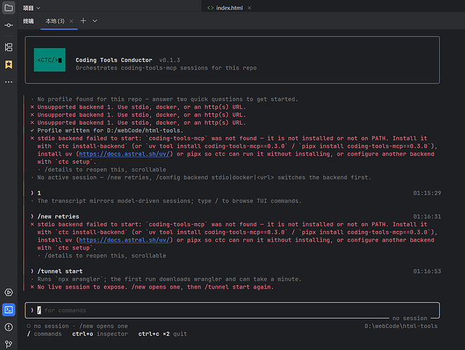Click the '/ commands' hint
The height and width of the screenshot is (350, 465).
[44, 334]
